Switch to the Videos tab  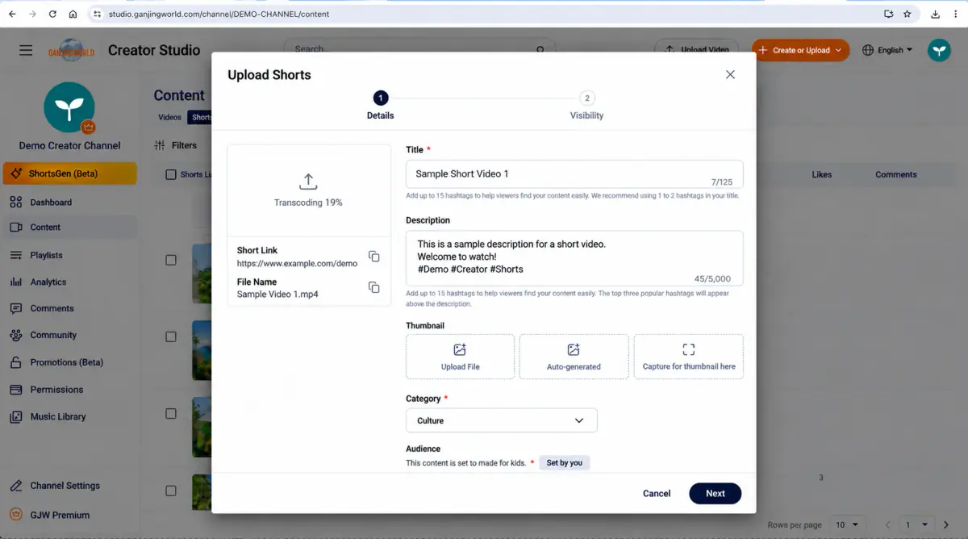tap(169, 117)
